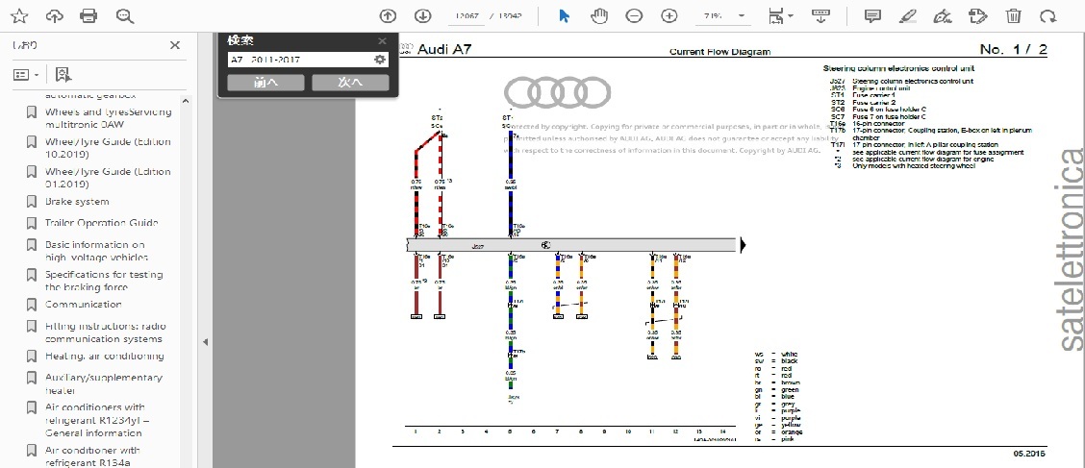Open search settings gear icon

click(x=379, y=61)
